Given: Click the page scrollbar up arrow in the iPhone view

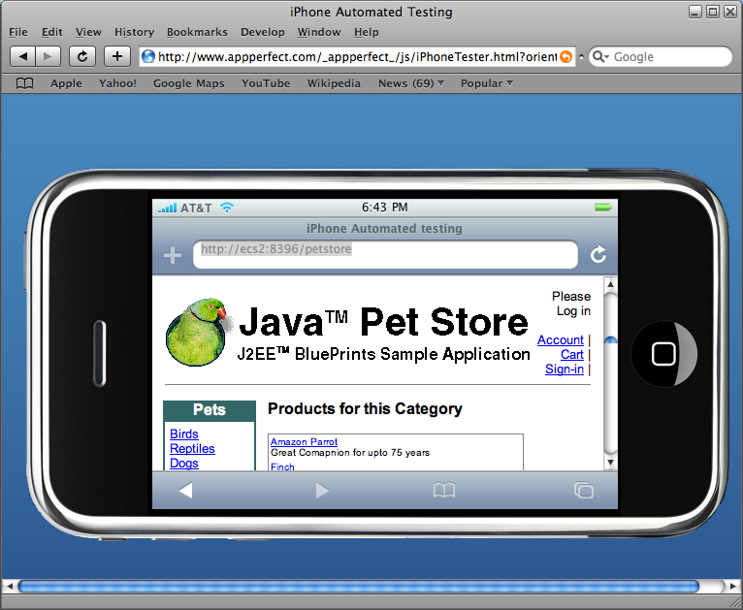Looking at the screenshot, I should [610, 284].
